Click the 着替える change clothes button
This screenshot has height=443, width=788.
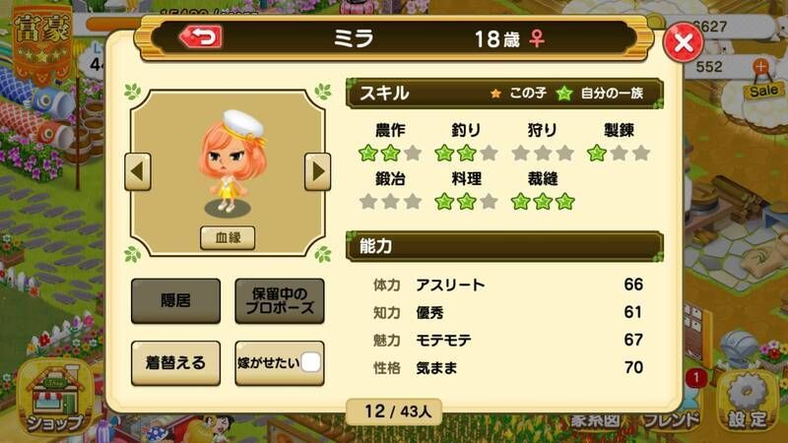pos(176,363)
